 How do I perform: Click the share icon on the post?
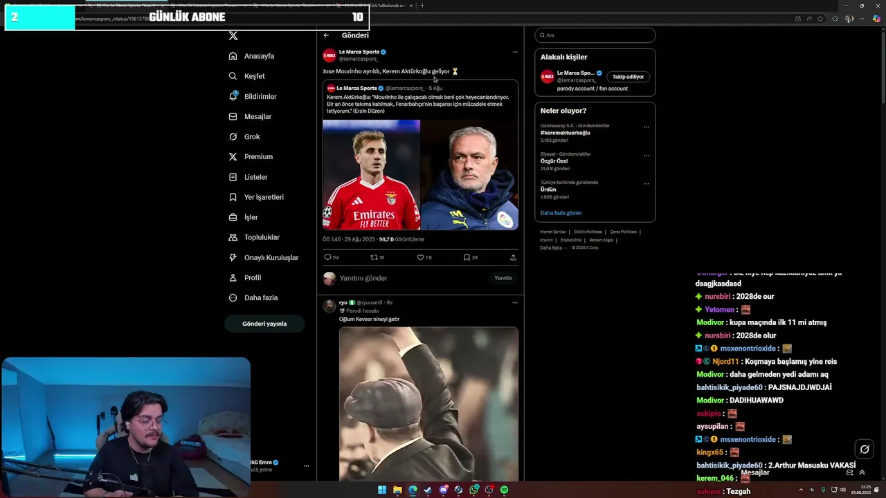(513, 257)
